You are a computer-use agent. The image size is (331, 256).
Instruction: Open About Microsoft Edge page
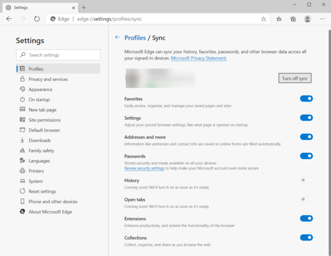coord(58,212)
